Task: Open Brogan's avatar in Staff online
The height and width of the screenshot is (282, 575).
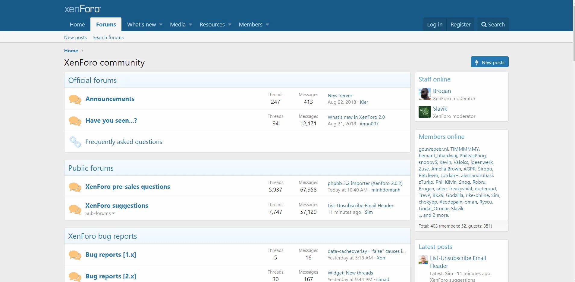Action: pos(424,94)
